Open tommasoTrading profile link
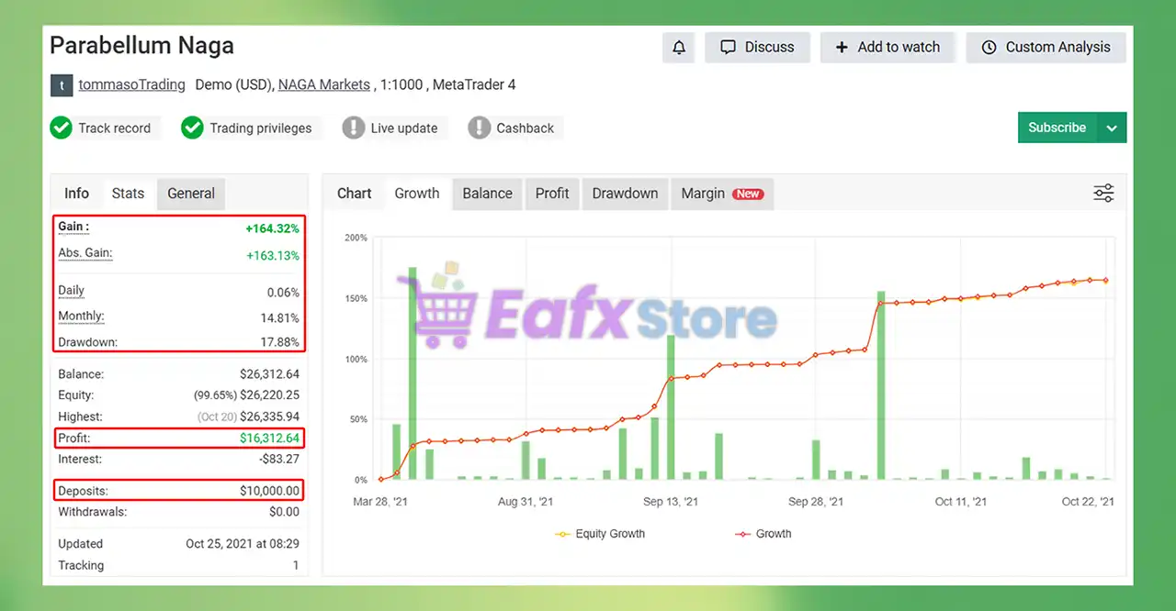The width and height of the screenshot is (1176, 611). click(131, 84)
